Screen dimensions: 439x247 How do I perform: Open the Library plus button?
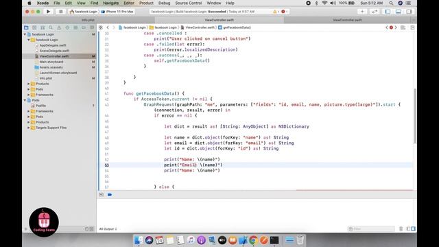click(x=362, y=12)
